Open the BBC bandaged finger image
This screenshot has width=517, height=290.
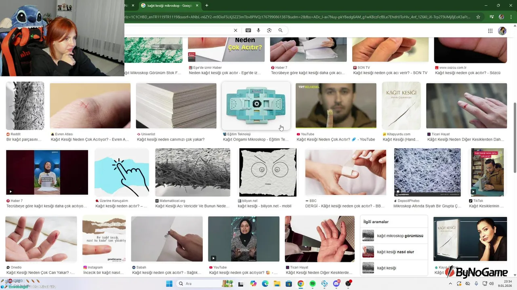345,172
